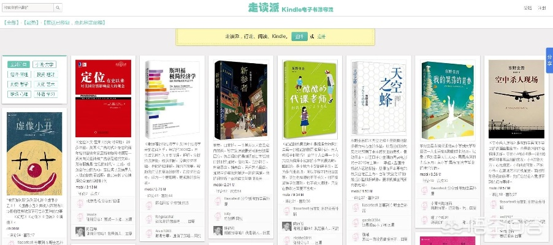Click the first pink avatar under 斯坦福极简经济学 card
Image resolution: width=553 pixels, height=245 pixels.
pyautogui.click(x=149, y=205)
